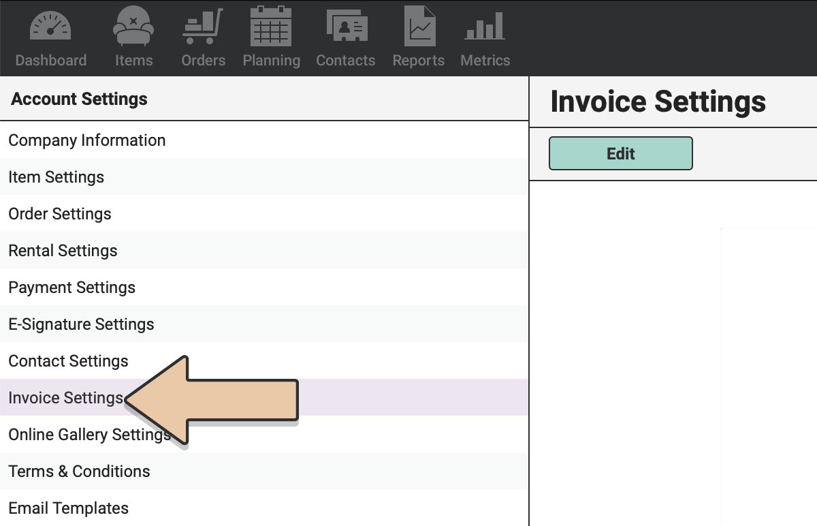Go to Order Settings
This screenshot has width=817, height=526.
pos(264,214)
